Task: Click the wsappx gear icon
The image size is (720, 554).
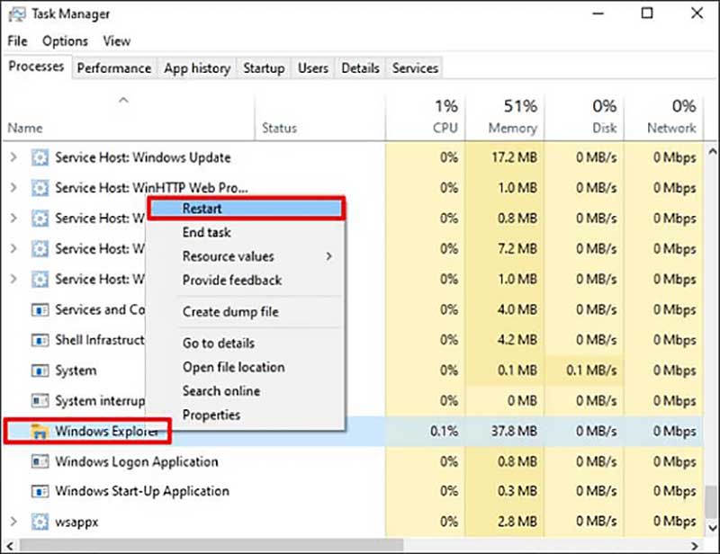Action: (40, 522)
